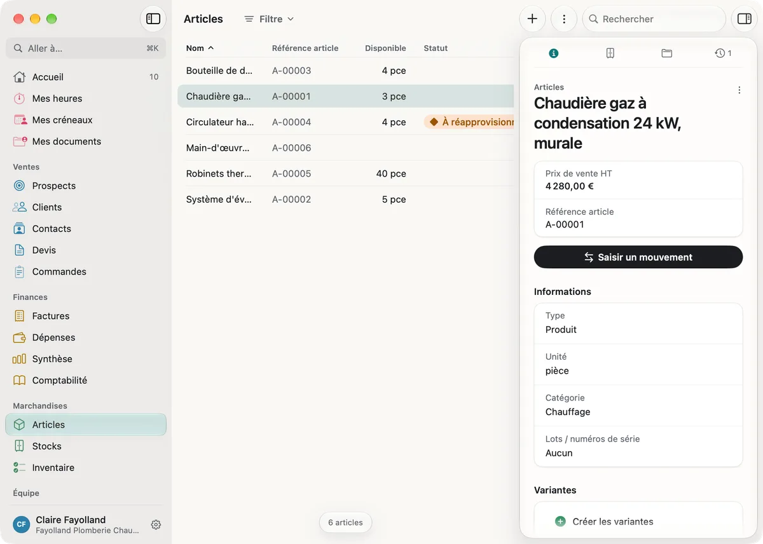Click the Contacts card icon

tap(20, 229)
